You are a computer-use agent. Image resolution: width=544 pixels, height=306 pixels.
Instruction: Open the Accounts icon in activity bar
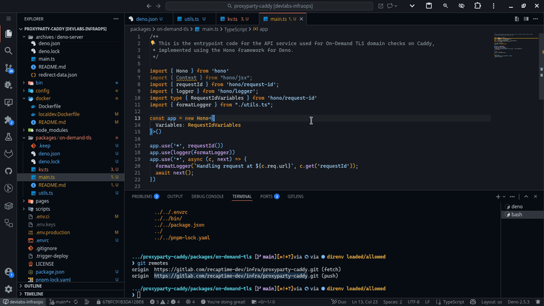tap(9, 272)
